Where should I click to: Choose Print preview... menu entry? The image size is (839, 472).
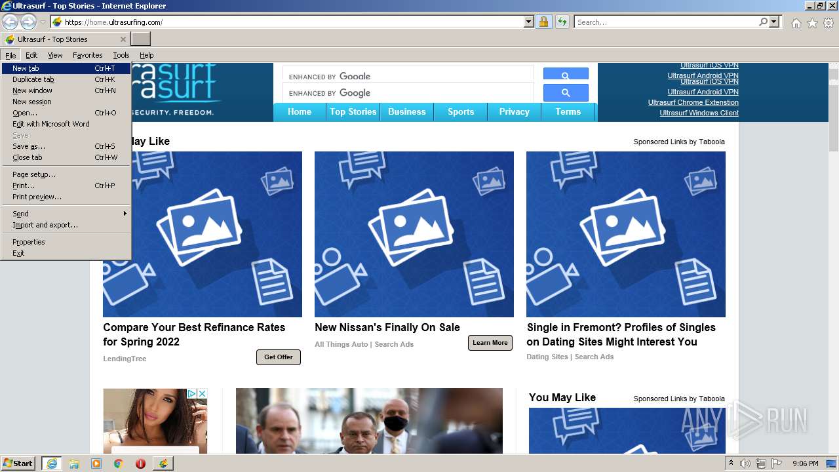click(66, 197)
